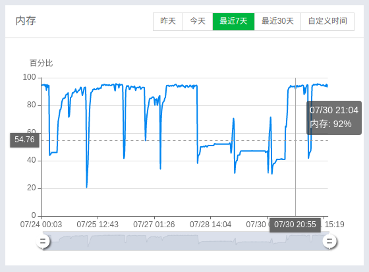Click the left zoom slider handle

pyautogui.click(x=43, y=241)
